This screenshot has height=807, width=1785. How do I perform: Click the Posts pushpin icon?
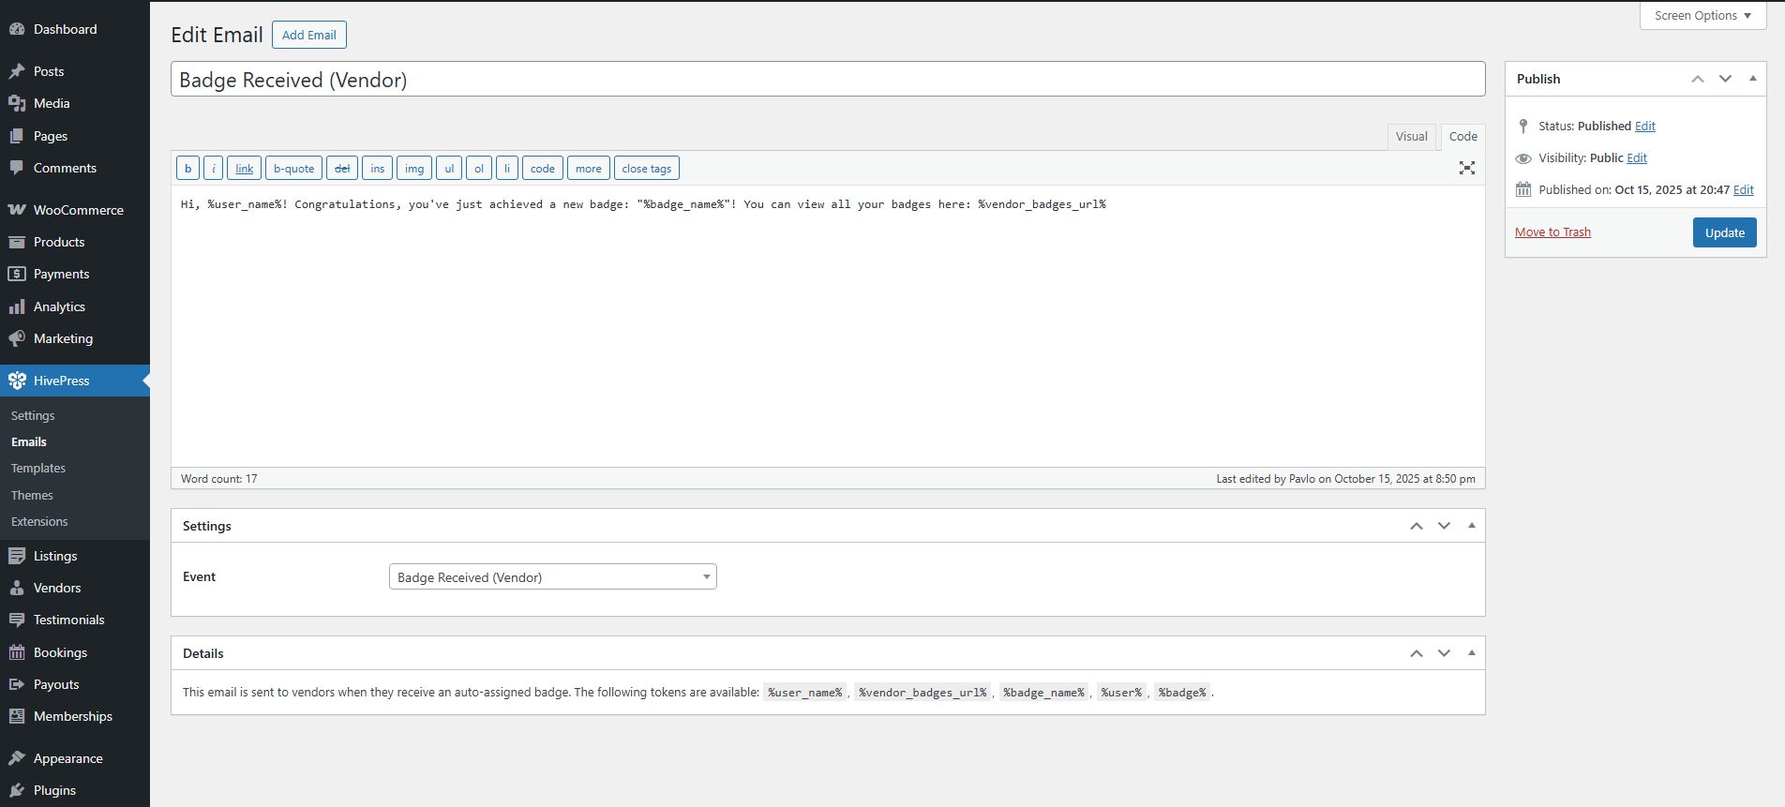pyautogui.click(x=17, y=71)
